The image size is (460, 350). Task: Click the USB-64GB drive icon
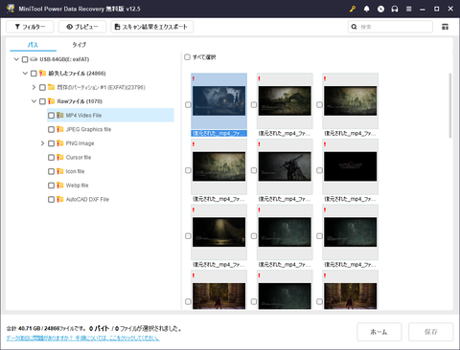click(x=34, y=59)
